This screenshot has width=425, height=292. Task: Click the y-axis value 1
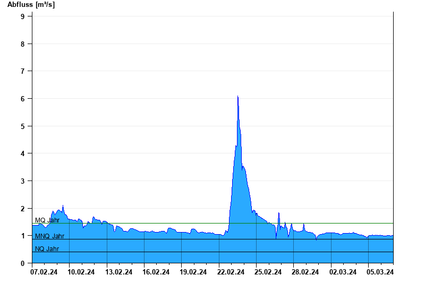coord(22,236)
